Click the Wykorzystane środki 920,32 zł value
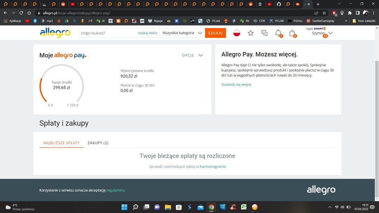This screenshot has width=379, height=213. click(x=129, y=76)
